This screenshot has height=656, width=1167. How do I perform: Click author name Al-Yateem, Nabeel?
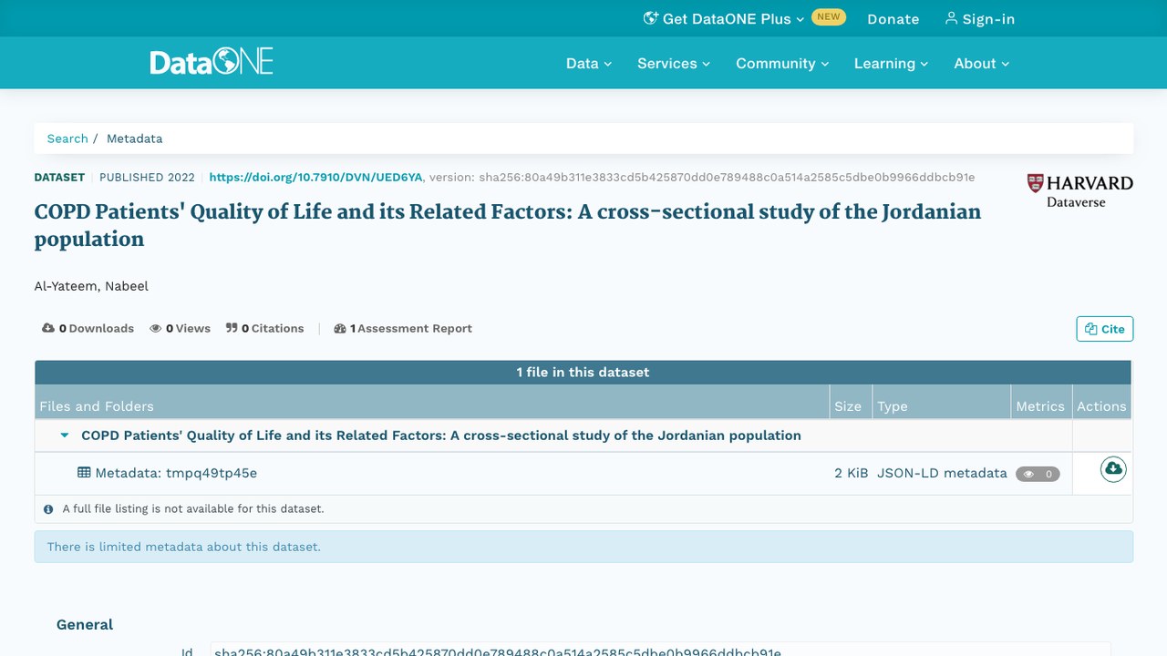91,286
